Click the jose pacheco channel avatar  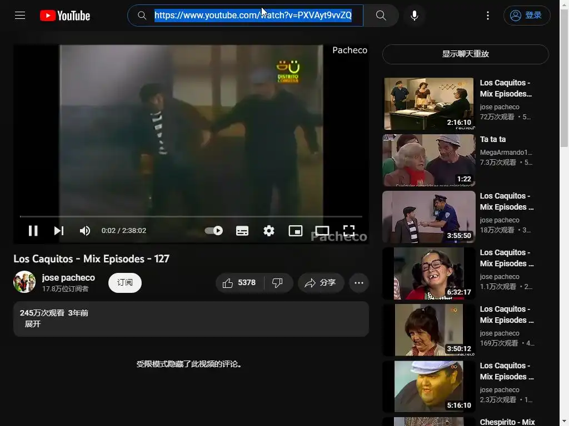click(x=24, y=282)
